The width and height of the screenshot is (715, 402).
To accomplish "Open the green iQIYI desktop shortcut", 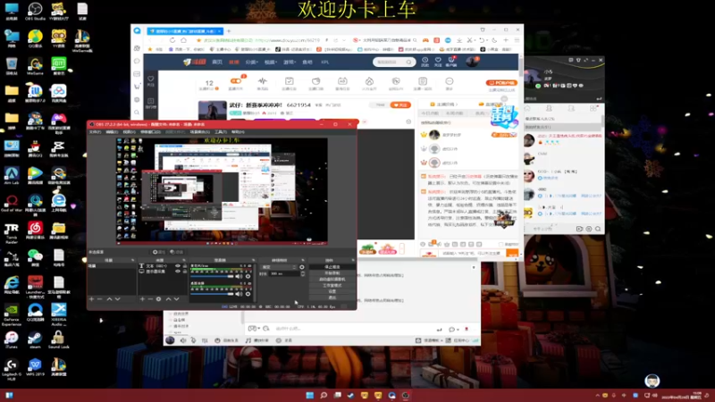I will 59,66.
